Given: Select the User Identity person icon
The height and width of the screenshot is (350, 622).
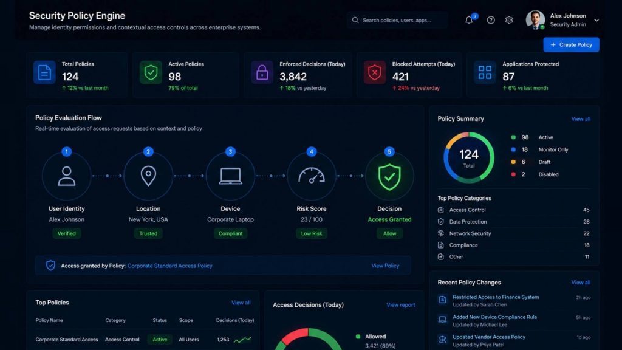Looking at the screenshot, I should [67, 176].
